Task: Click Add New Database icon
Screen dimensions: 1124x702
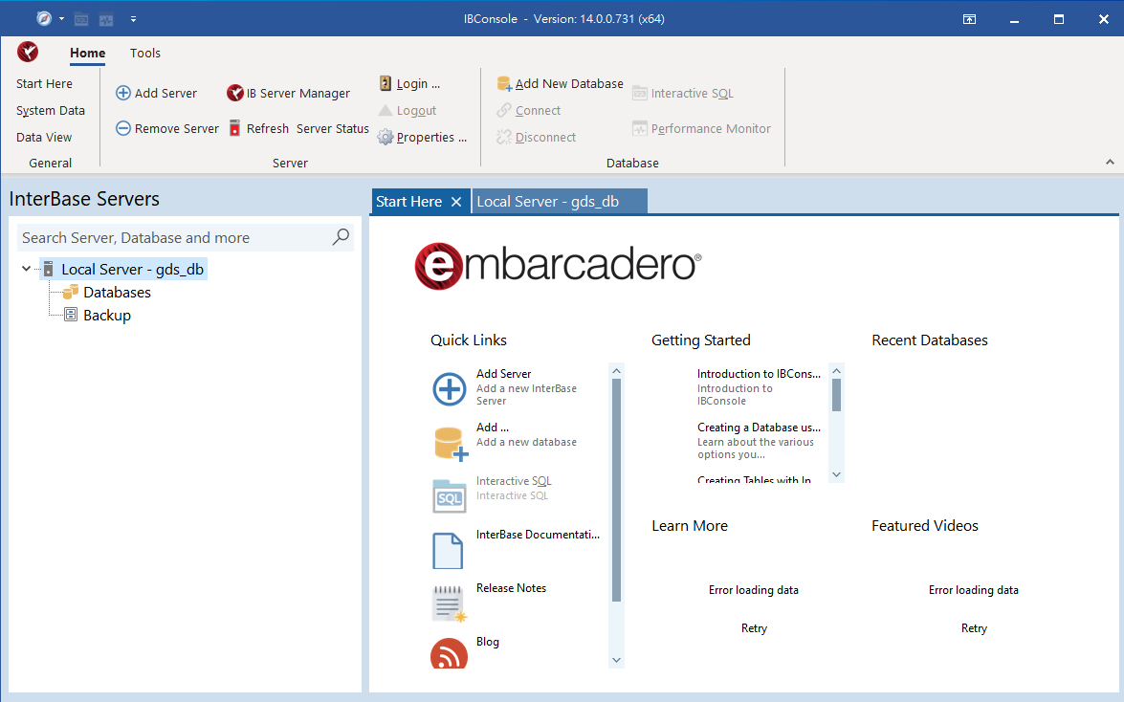Action: click(x=505, y=84)
